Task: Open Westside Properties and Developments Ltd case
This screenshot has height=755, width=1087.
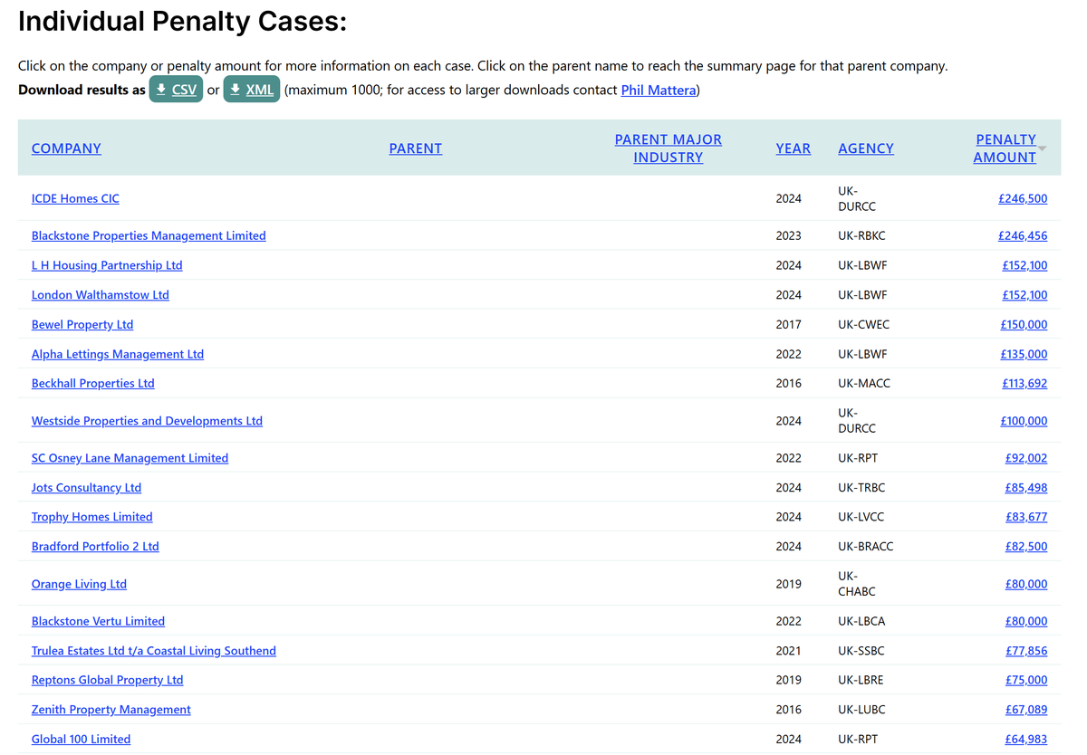Action: point(147,421)
